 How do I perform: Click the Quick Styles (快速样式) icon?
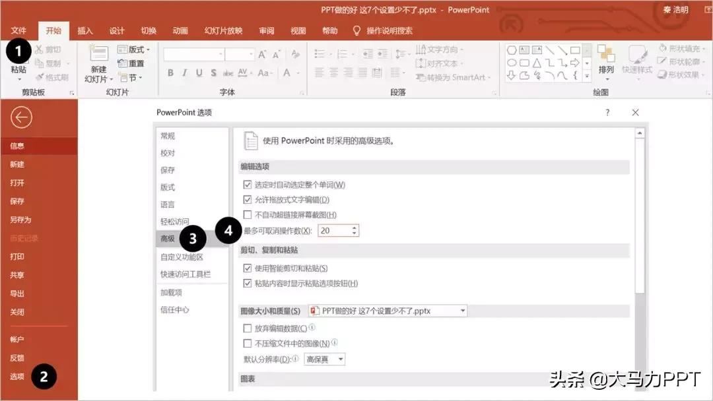(x=638, y=53)
